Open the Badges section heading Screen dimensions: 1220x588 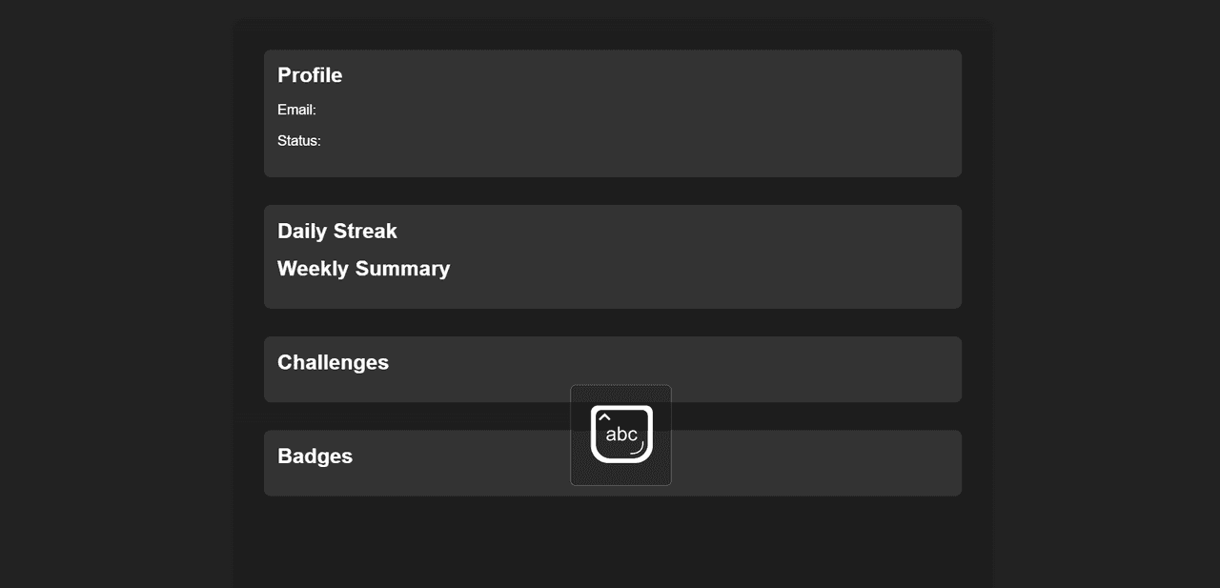tap(315, 456)
